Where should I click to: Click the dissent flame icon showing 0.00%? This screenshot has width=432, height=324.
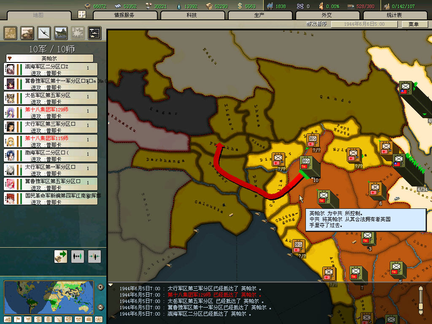[x=321, y=6]
